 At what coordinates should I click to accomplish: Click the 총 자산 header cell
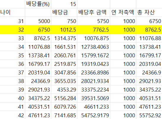[149, 12]
